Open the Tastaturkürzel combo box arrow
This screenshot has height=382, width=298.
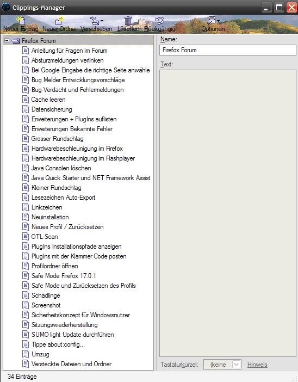(236, 365)
